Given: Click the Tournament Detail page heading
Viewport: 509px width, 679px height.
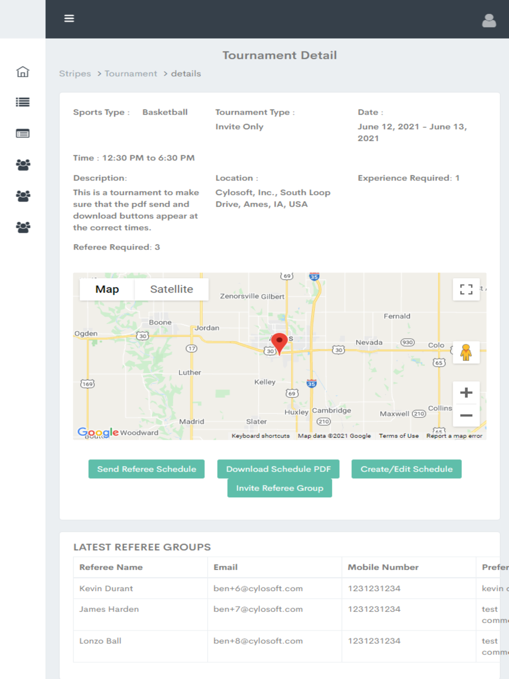Looking at the screenshot, I should click(279, 55).
